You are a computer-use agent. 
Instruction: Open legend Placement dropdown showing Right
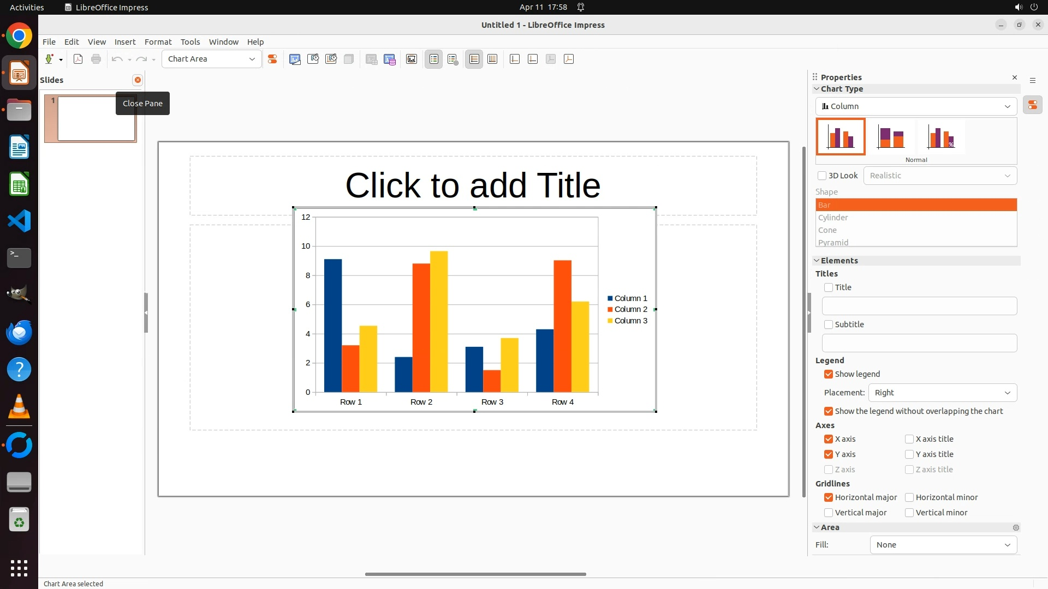click(x=942, y=393)
